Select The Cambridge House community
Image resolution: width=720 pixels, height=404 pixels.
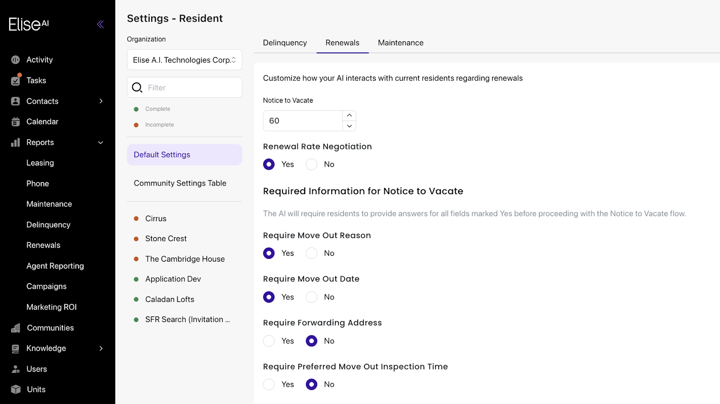point(185,259)
